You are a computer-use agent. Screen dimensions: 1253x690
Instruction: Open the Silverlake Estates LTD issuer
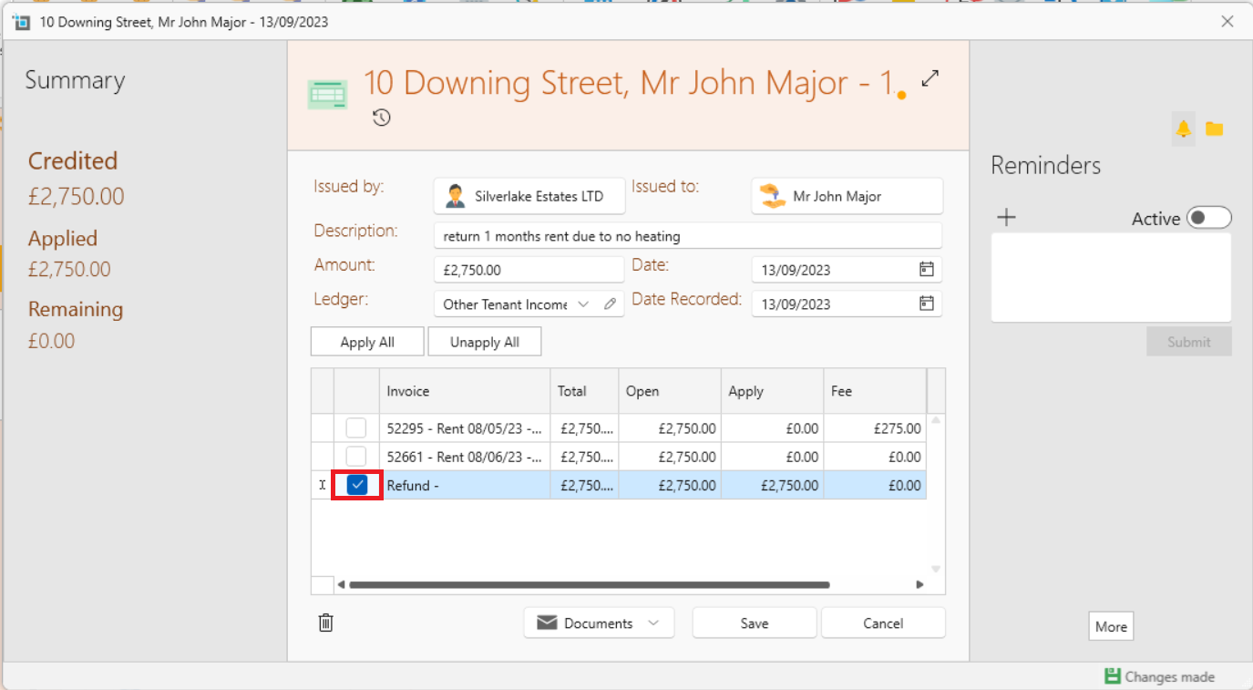(x=529, y=196)
